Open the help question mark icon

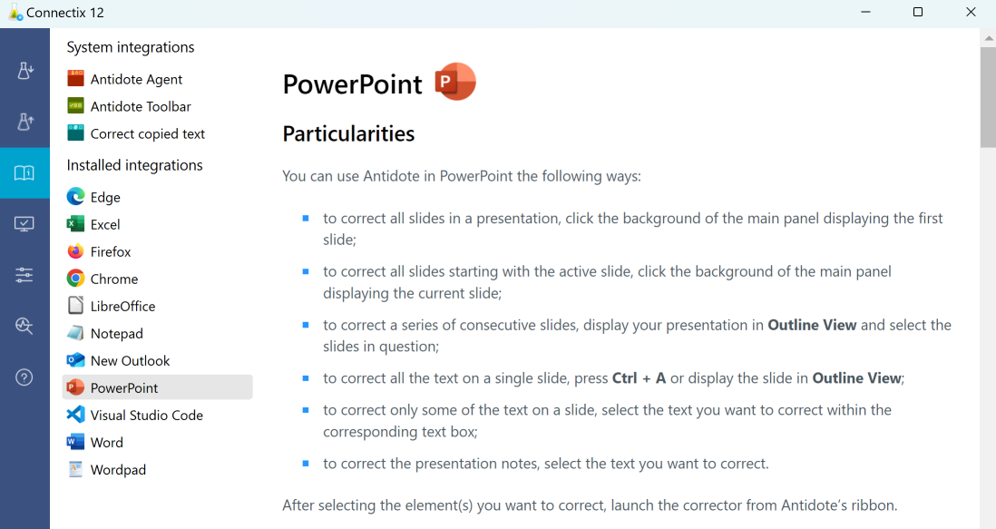click(x=24, y=377)
